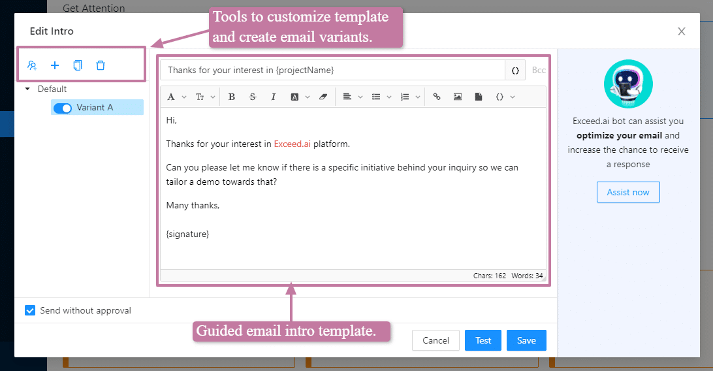Uncheck Send without approval
Image resolution: width=713 pixels, height=371 pixels.
30,310
